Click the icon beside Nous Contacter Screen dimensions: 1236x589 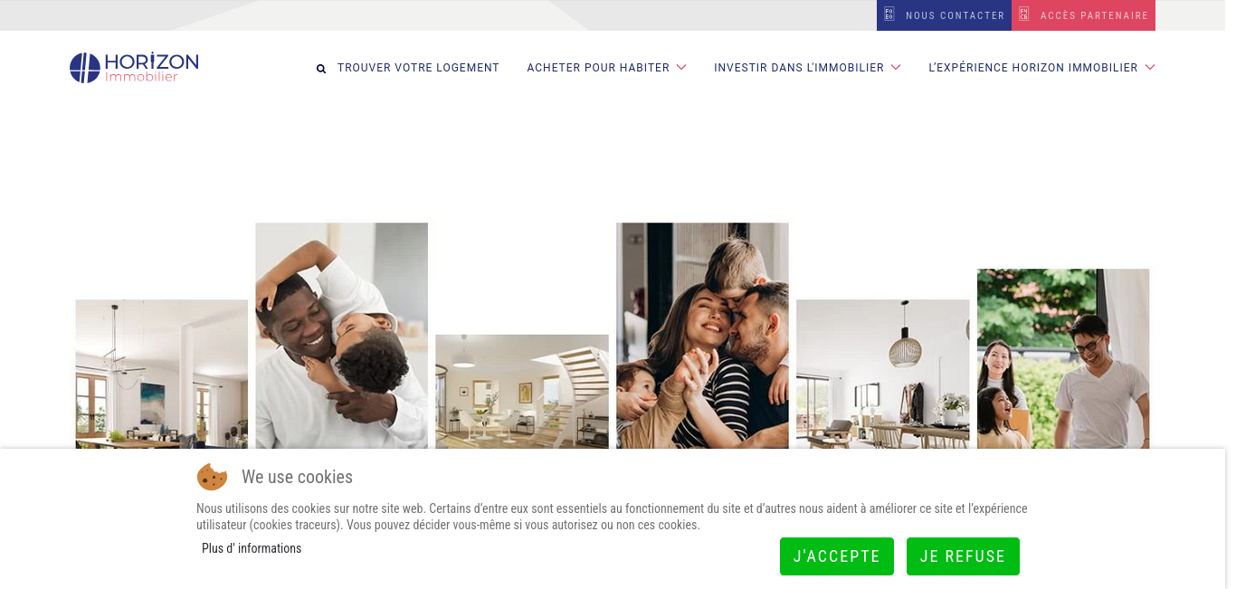tap(889, 14)
